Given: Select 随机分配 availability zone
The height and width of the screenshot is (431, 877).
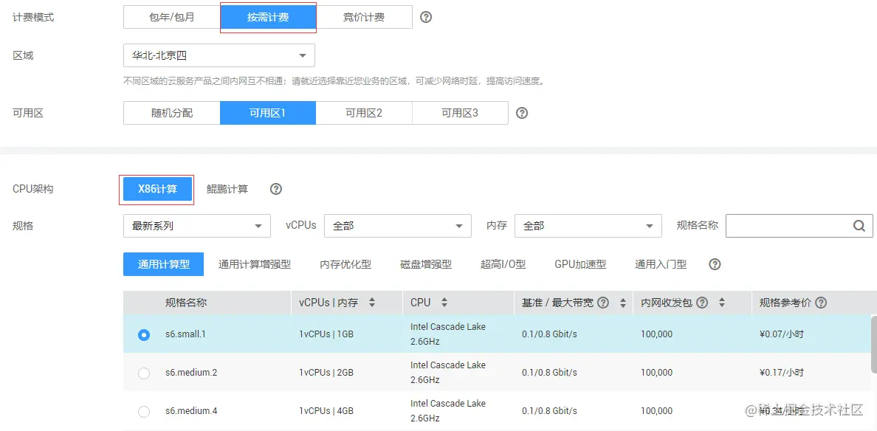Looking at the screenshot, I should (172, 113).
